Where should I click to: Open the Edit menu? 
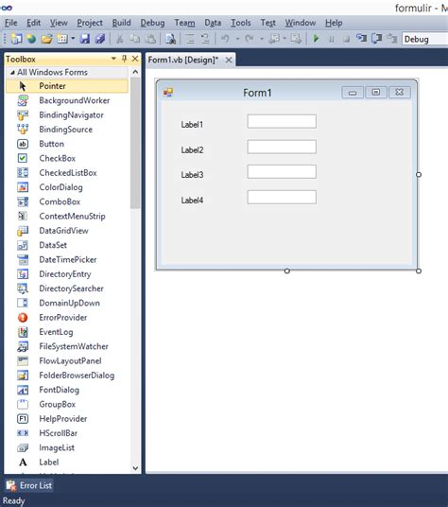pos(34,23)
